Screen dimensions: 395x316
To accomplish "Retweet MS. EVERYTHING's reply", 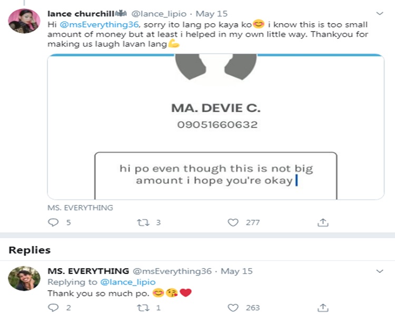I will coord(143,308).
